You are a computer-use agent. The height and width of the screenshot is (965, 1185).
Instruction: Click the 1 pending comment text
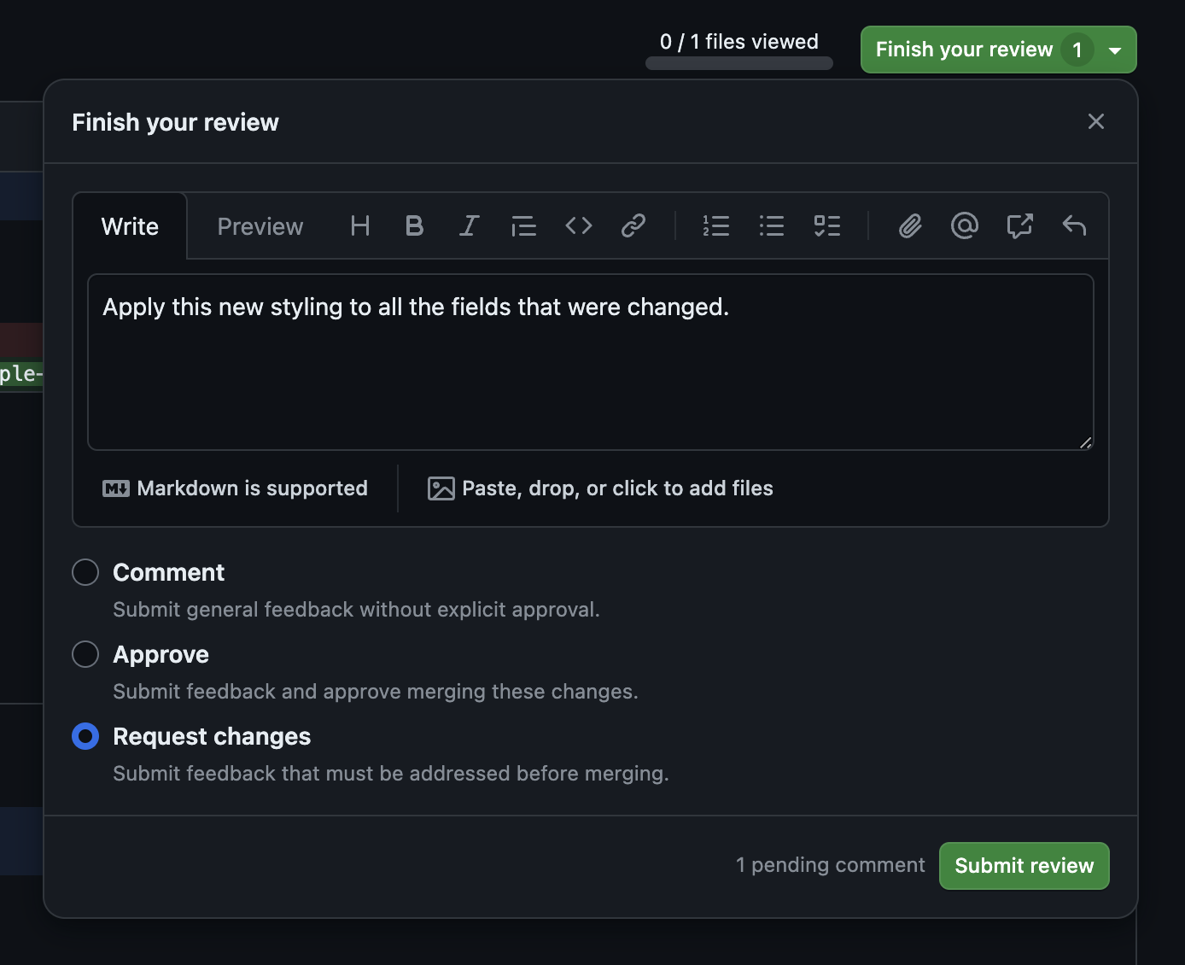tap(831, 865)
